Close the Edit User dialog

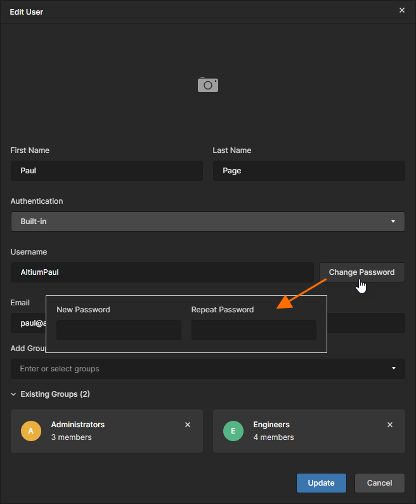(401, 10)
